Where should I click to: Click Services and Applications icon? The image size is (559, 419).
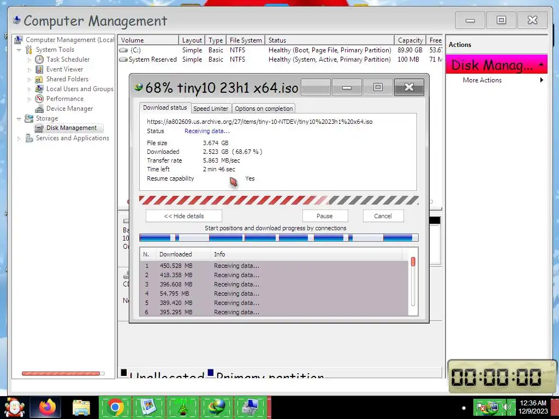pyautogui.click(x=29, y=138)
